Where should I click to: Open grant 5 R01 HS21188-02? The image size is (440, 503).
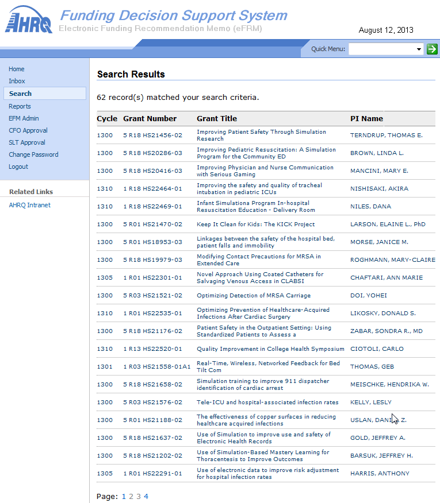coord(152,420)
